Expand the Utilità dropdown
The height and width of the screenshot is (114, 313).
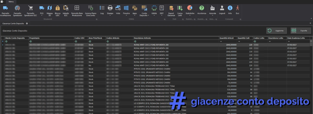tap(154, 15)
